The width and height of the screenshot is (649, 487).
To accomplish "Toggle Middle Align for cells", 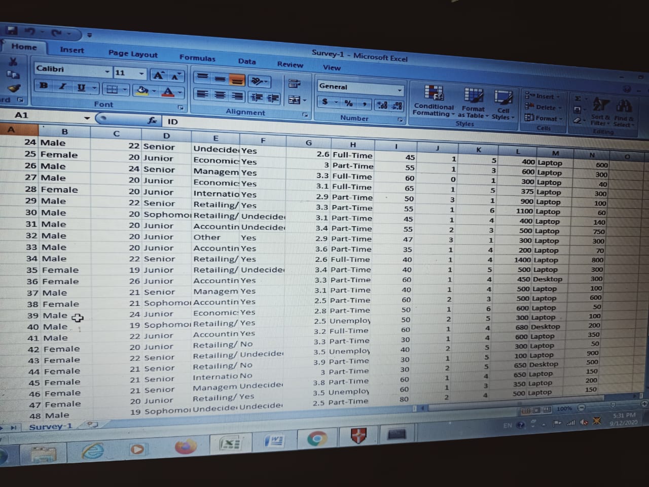I will tap(220, 78).
